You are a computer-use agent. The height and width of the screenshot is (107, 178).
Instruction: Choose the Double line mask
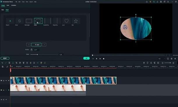point(48,21)
